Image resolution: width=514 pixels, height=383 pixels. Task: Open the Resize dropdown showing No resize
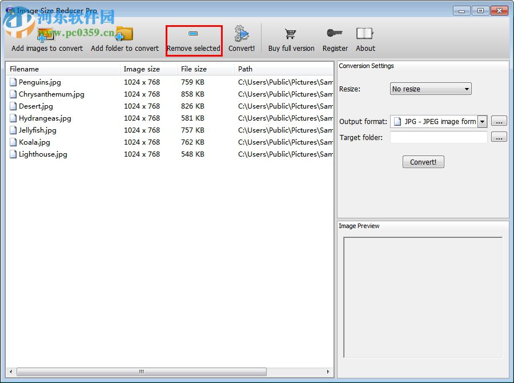430,89
